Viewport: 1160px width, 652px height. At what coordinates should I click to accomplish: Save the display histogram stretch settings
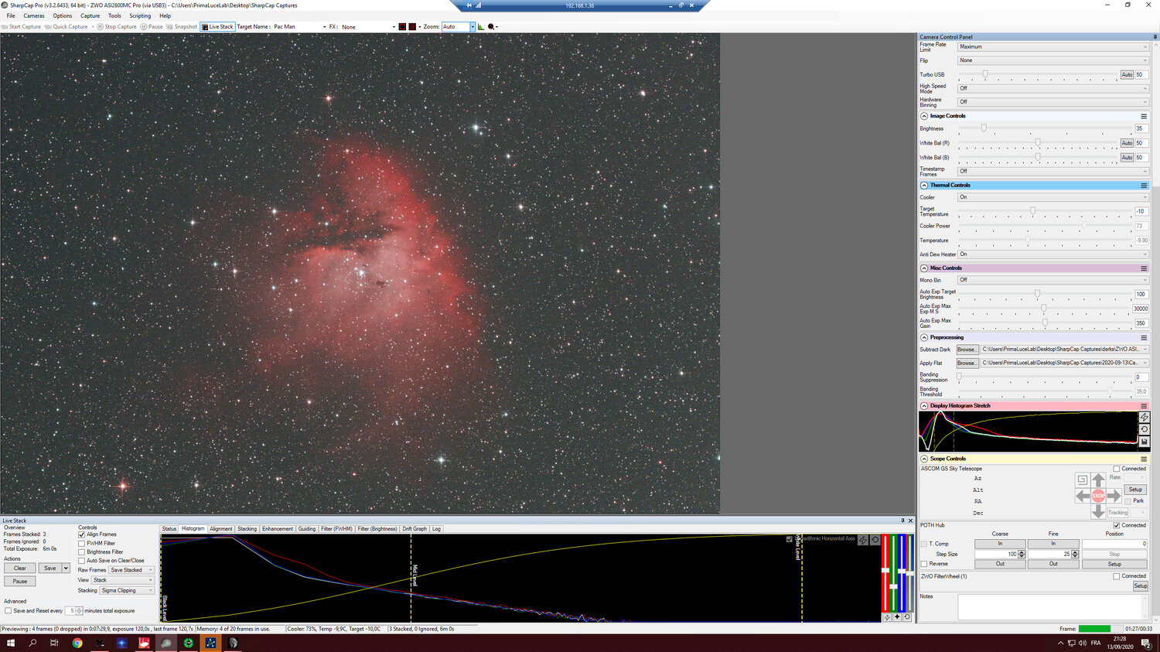(1144, 442)
